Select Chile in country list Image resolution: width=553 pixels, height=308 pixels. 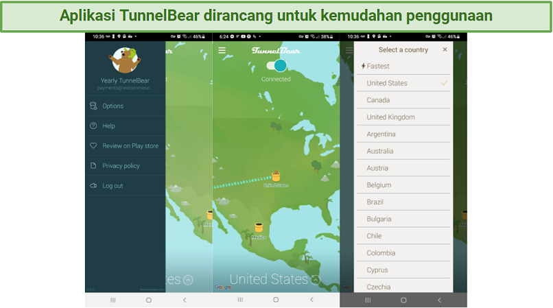click(403, 236)
